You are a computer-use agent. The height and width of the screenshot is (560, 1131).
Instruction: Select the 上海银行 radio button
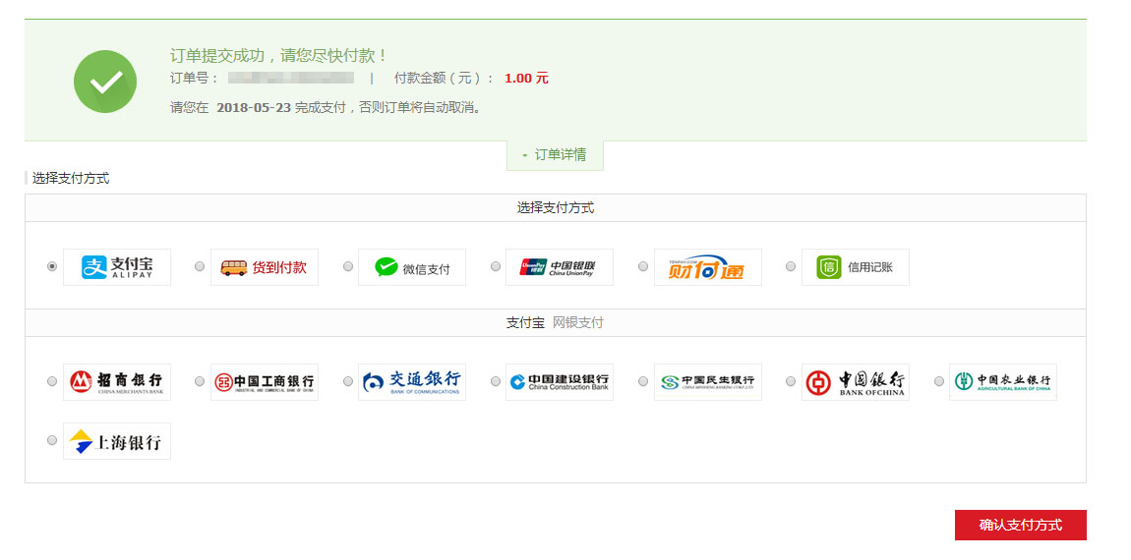pos(52,440)
